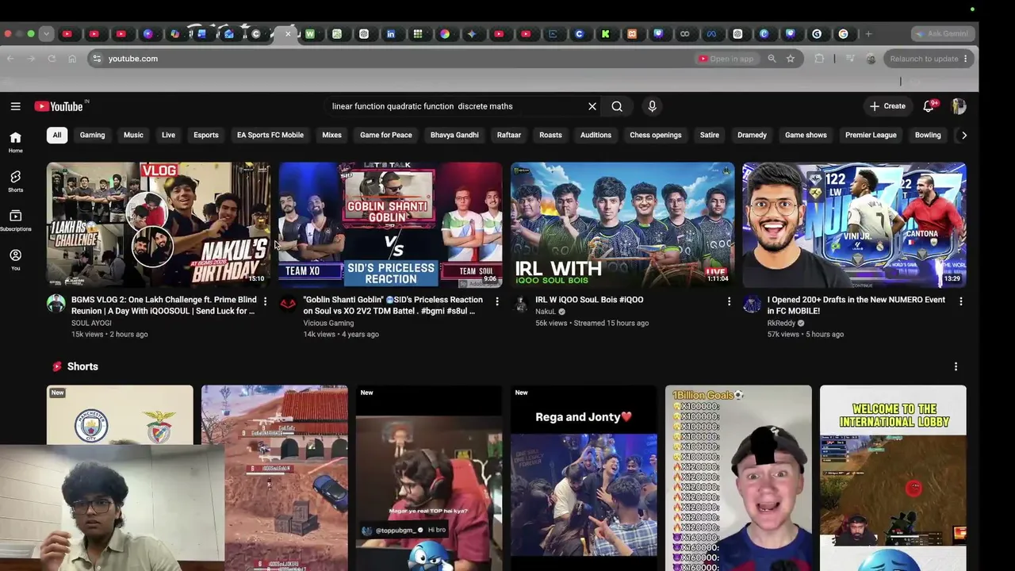Open options menu for IRL W iQOO video
The width and height of the screenshot is (1015, 571).
point(729,301)
